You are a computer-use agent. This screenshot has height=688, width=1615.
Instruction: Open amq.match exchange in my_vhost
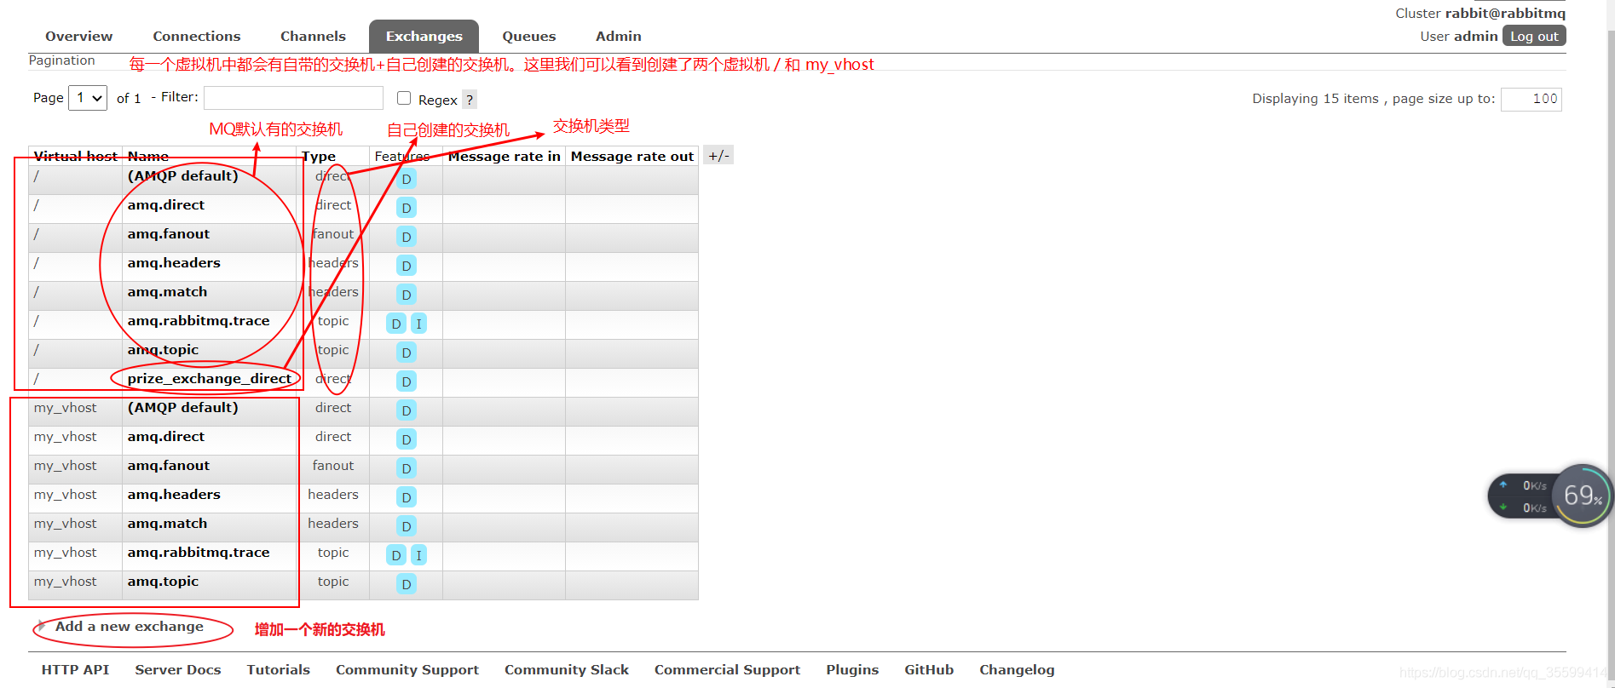pyautogui.click(x=167, y=523)
